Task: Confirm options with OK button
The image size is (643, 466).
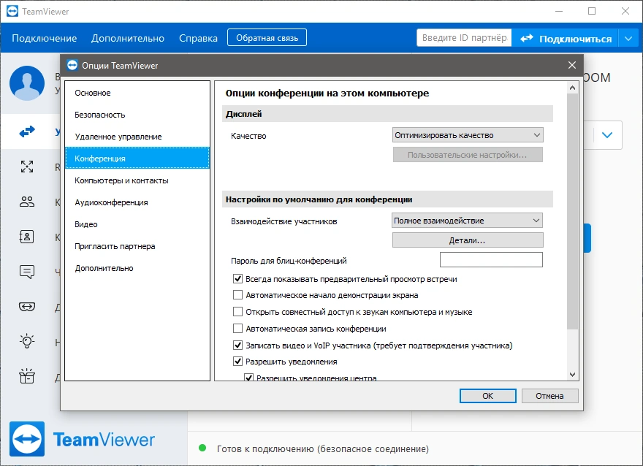Action: [488, 396]
